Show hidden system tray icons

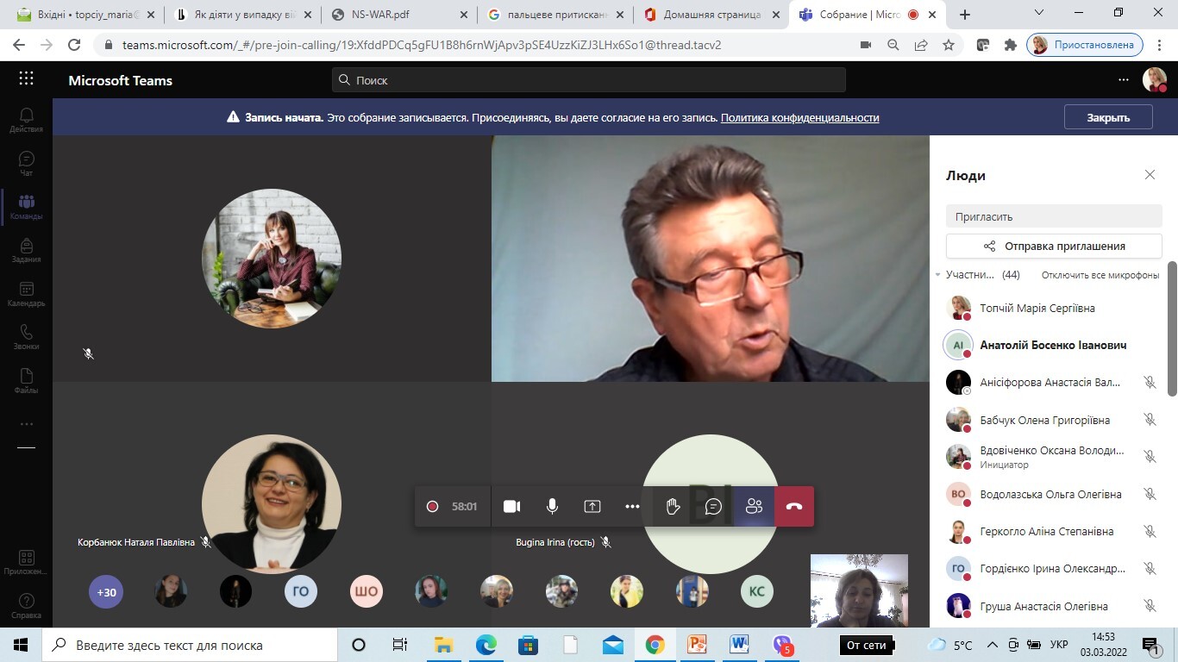coord(993,645)
